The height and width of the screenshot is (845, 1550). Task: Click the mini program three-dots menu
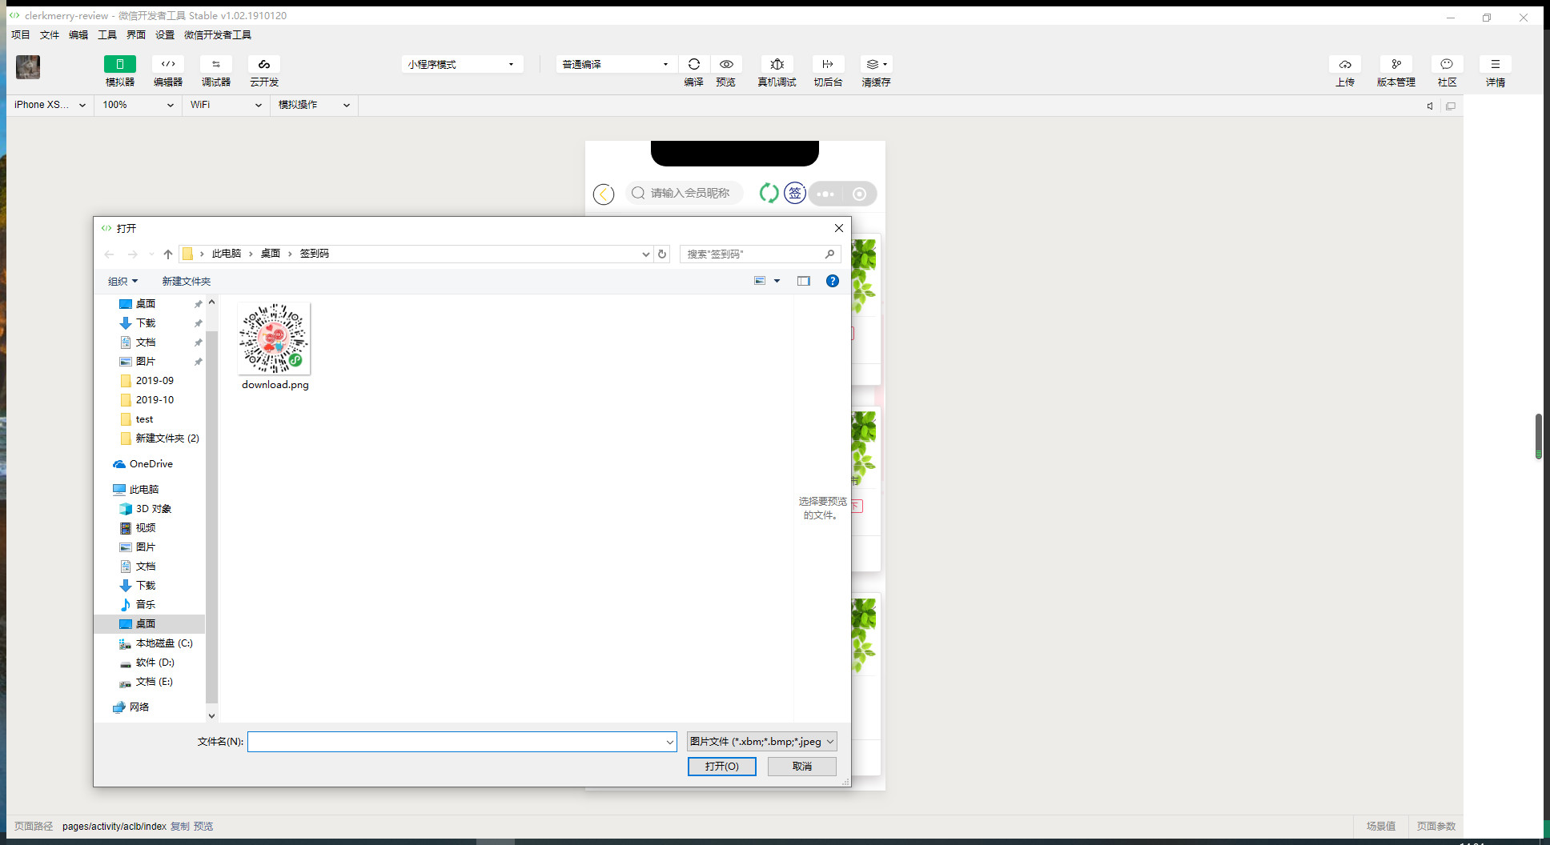[826, 194]
